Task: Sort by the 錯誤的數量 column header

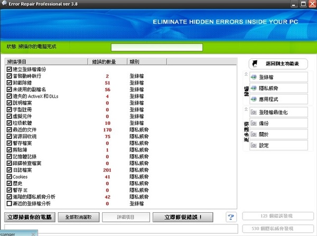Action: [x=107, y=62]
